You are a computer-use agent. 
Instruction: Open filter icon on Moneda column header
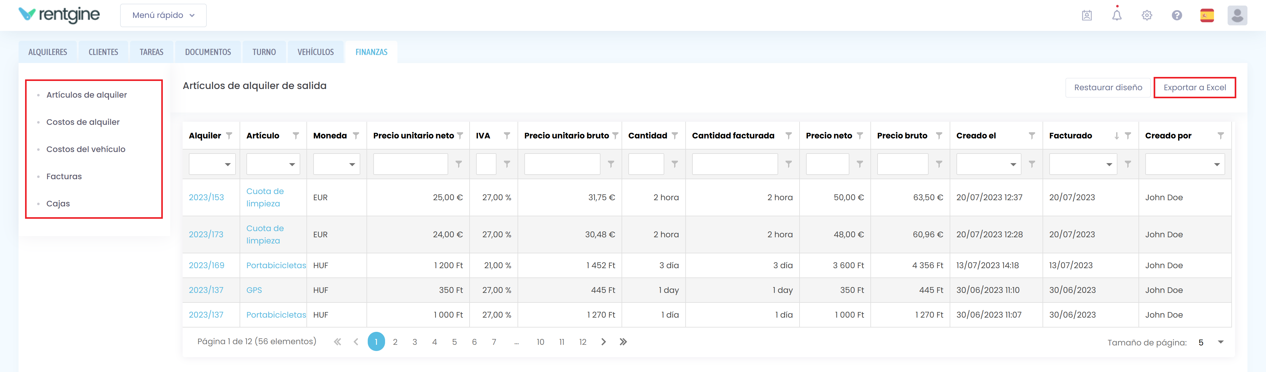tap(356, 135)
